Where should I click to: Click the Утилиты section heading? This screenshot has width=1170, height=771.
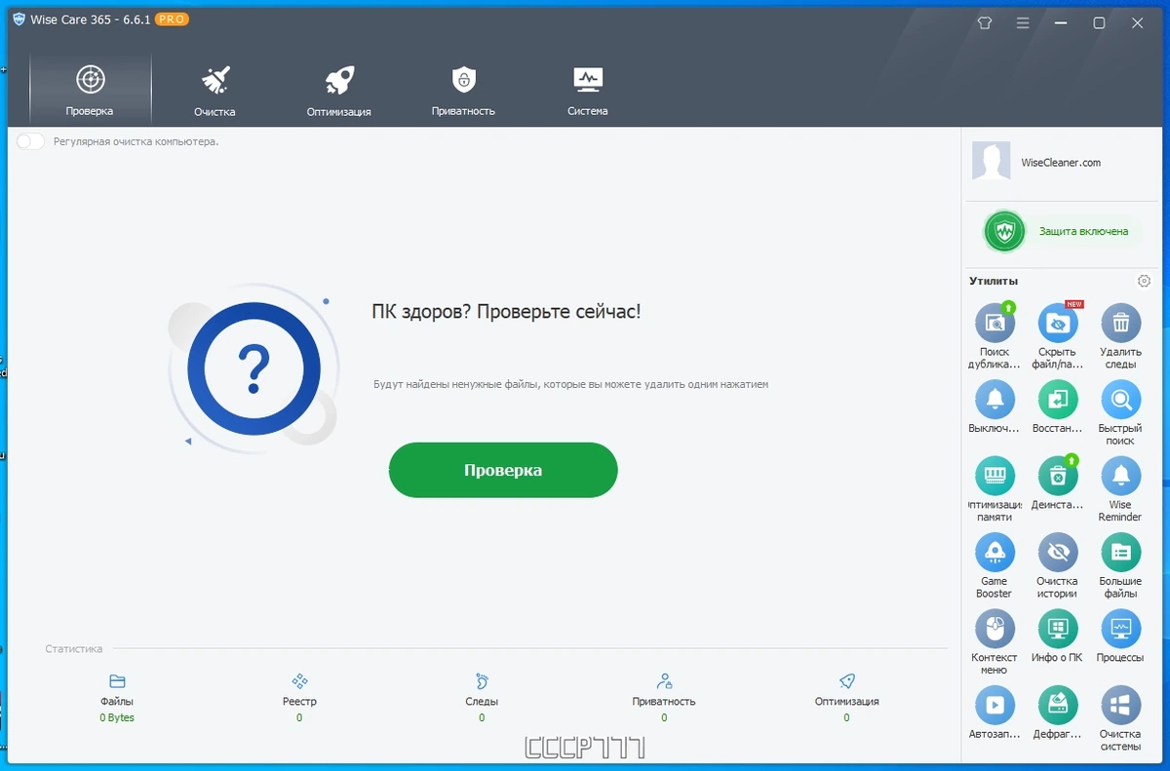(994, 281)
